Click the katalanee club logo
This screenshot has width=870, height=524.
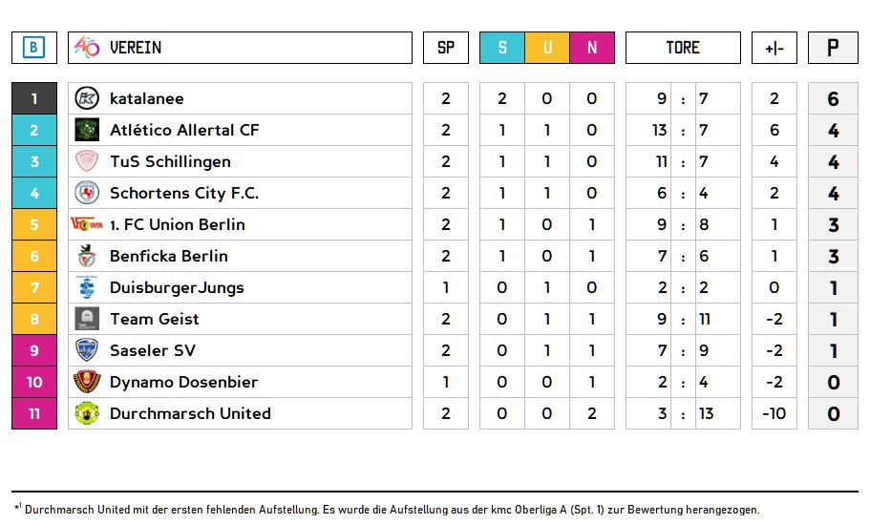pos(87,98)
